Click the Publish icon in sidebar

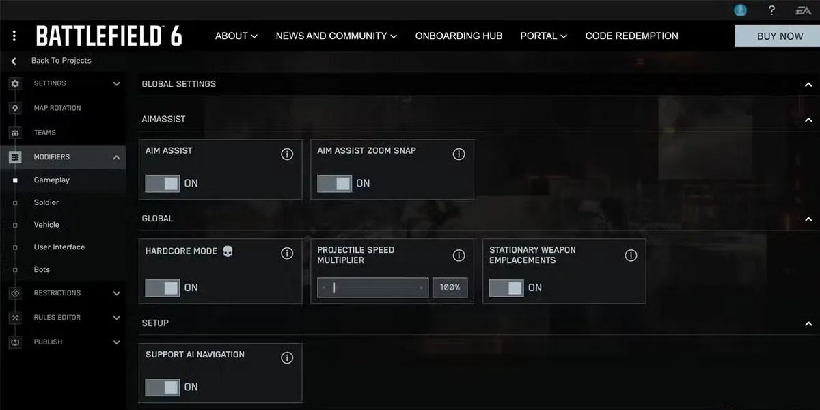tap(15, 342)
